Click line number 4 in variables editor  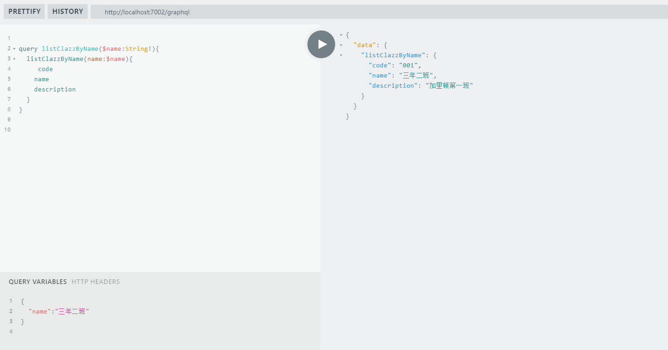click(x=11, y=332)
